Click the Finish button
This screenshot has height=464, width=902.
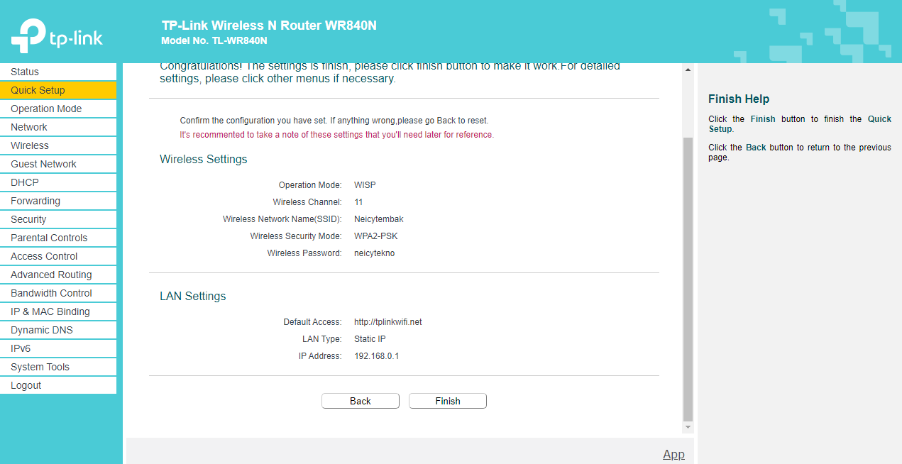[x=448, y=401]
